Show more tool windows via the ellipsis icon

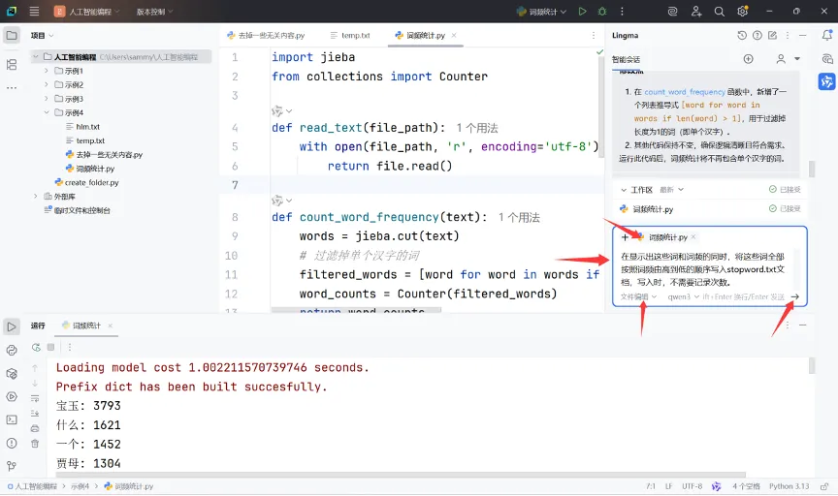12,87
